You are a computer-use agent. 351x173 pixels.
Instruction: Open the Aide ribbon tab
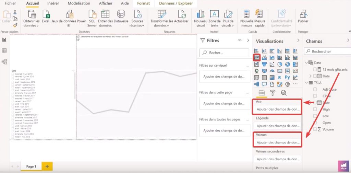pos(125,3)
